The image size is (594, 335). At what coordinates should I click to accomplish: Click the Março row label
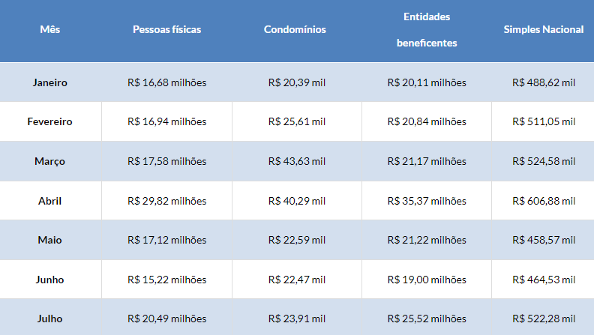pyautogui.click(x=50, y=161)
